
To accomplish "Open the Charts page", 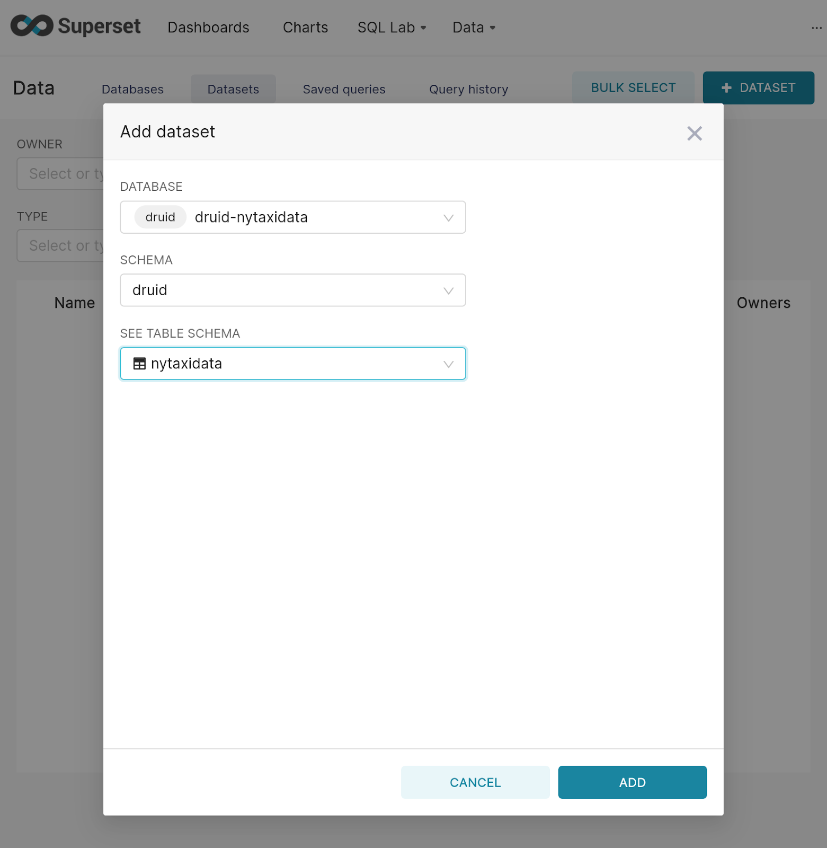I will pyautogui.click(x=305, y=28).
